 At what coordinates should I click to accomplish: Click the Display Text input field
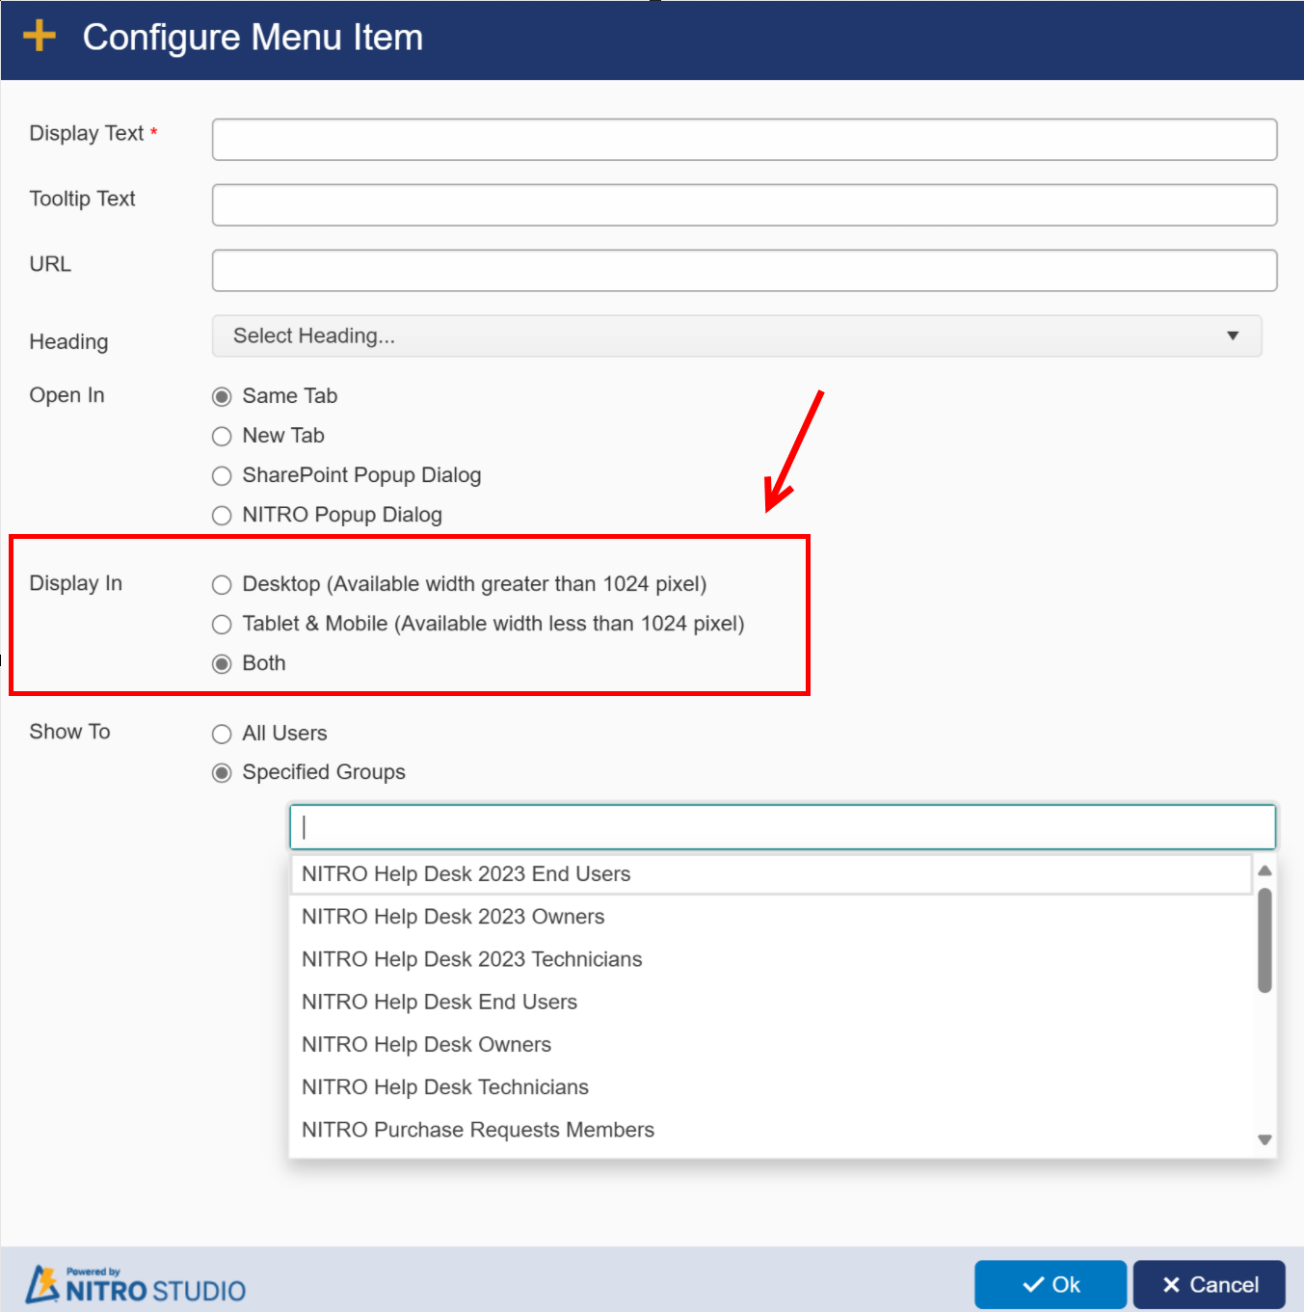point(744,140)
